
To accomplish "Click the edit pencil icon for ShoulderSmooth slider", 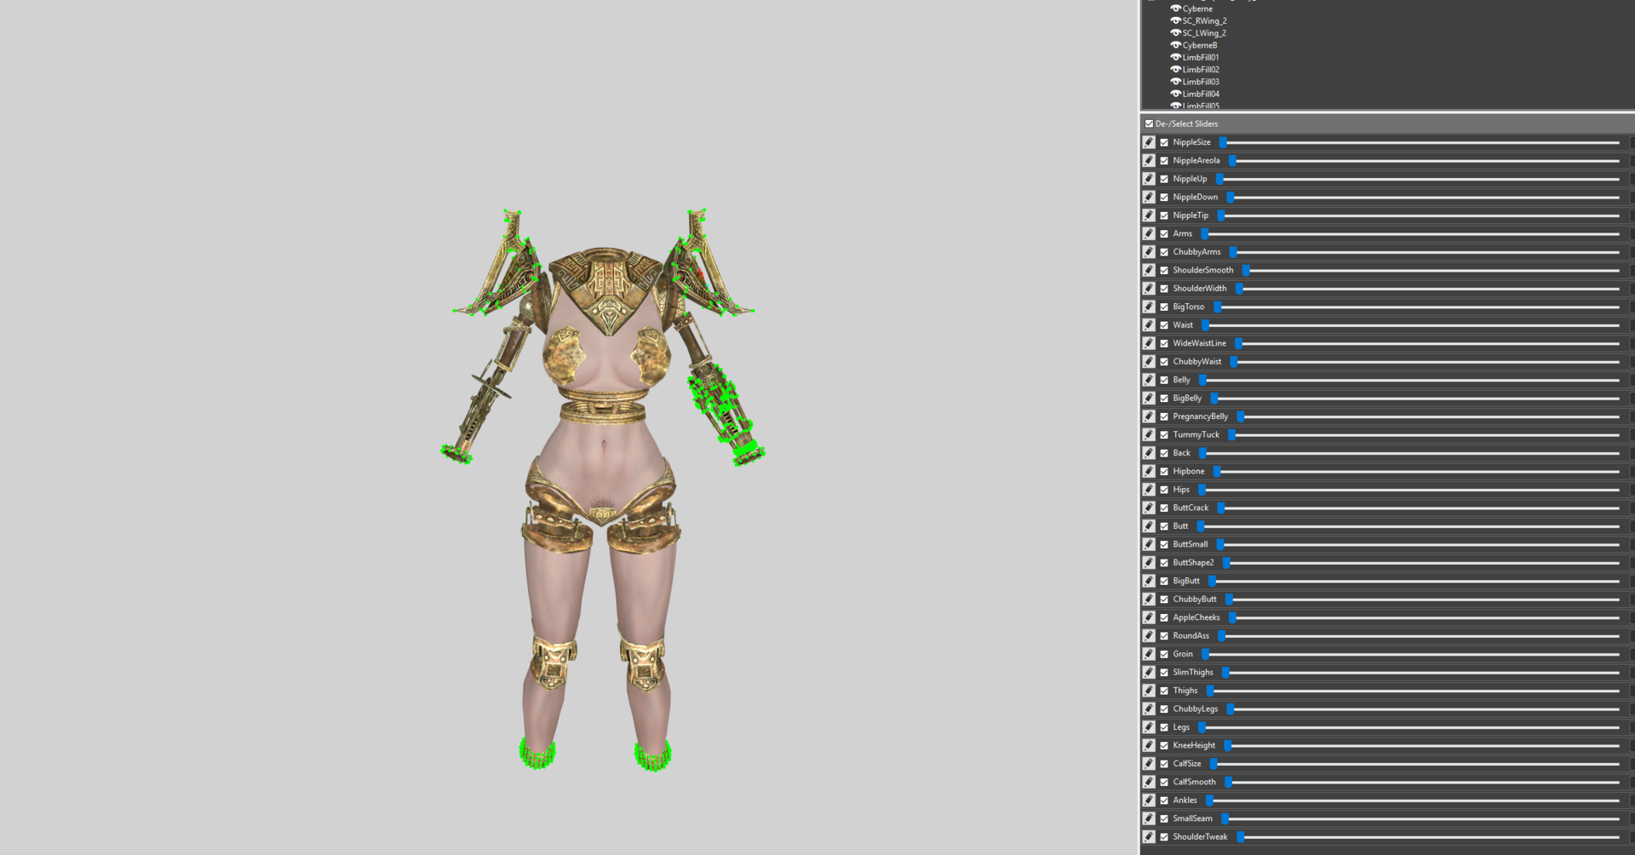I will 1149,270.
